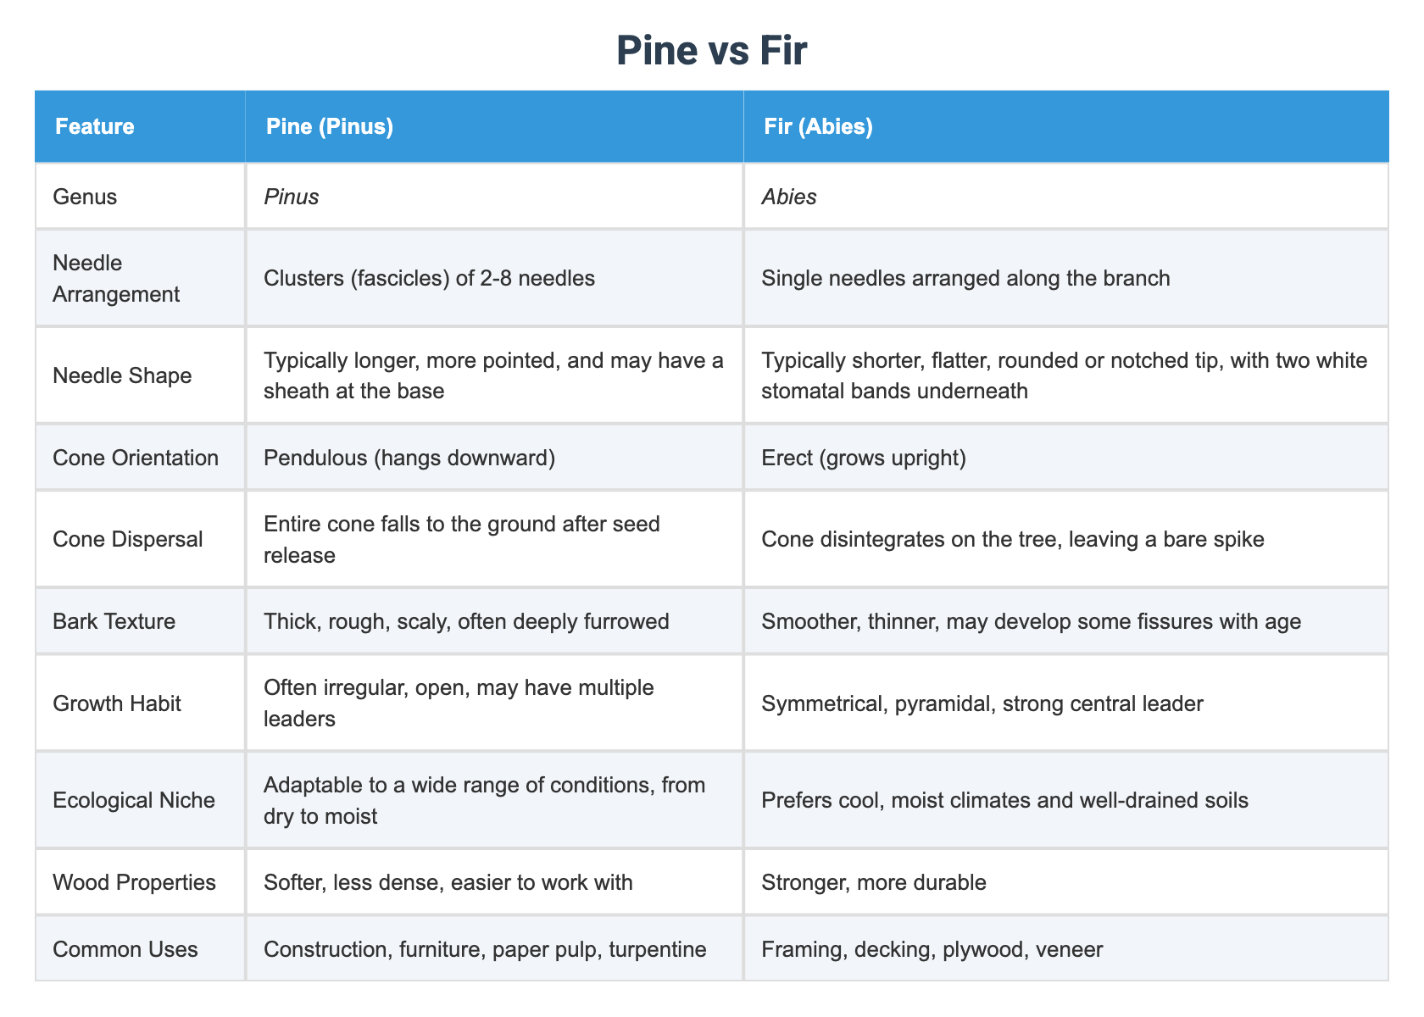
Task: Select the "Cone Orientation" row label
Action: (136, 458)
